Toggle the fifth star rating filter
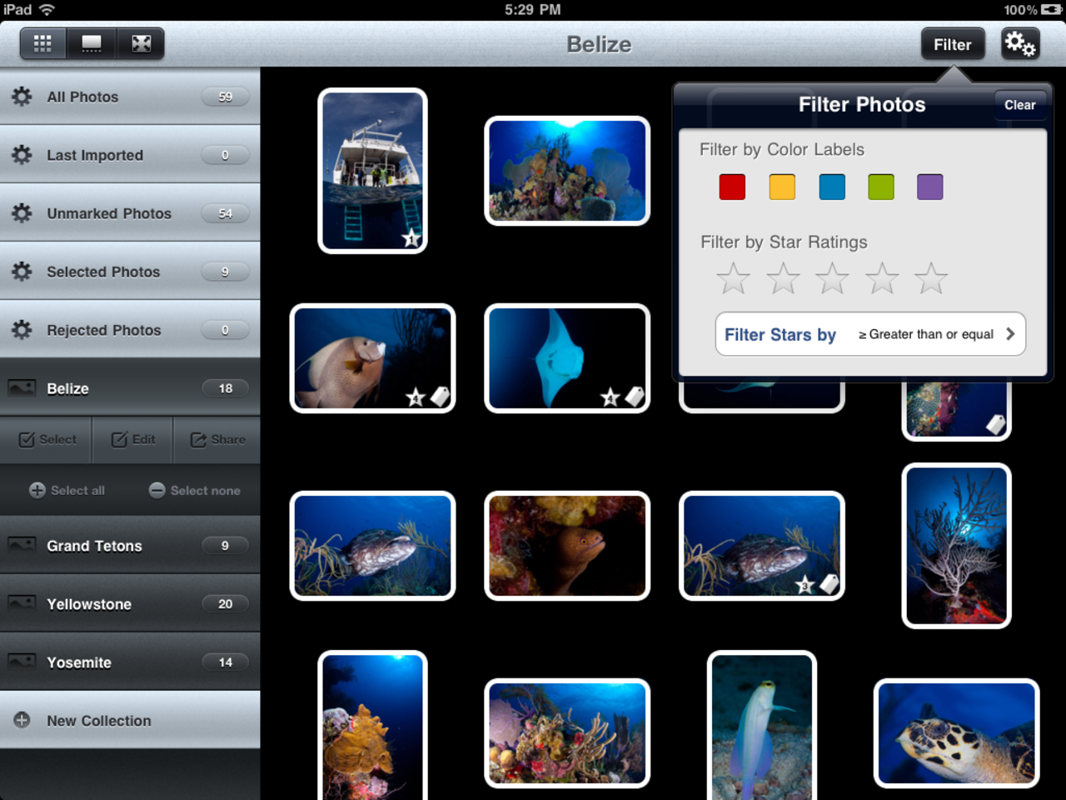 tap(930, 278)
